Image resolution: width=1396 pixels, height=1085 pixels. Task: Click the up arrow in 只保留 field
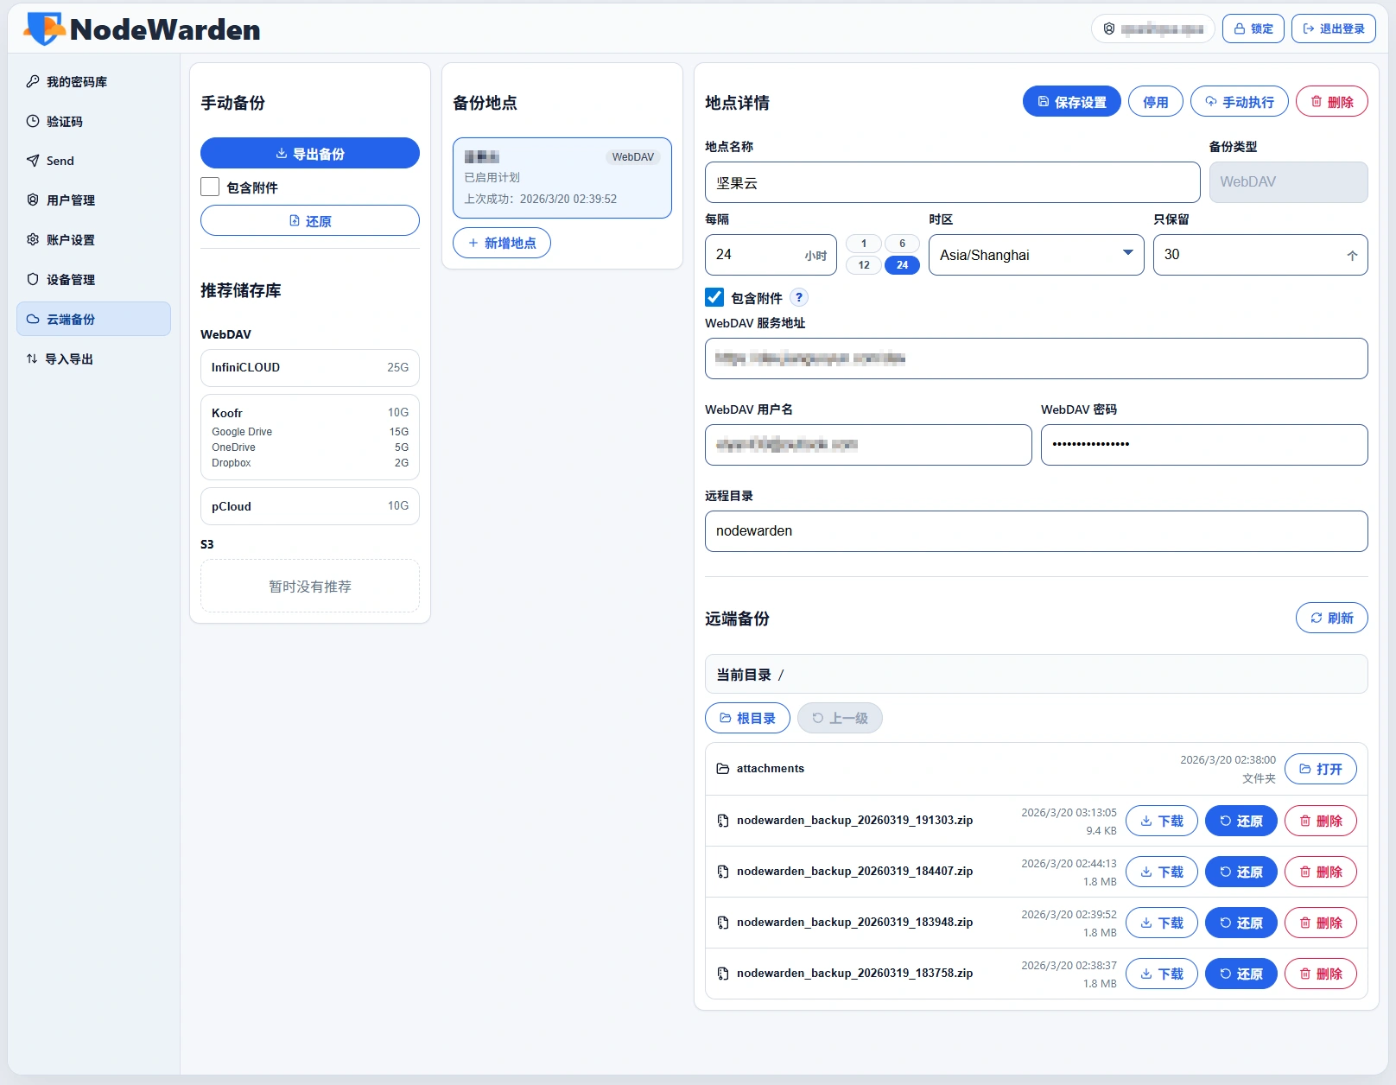pos(1352,255)
